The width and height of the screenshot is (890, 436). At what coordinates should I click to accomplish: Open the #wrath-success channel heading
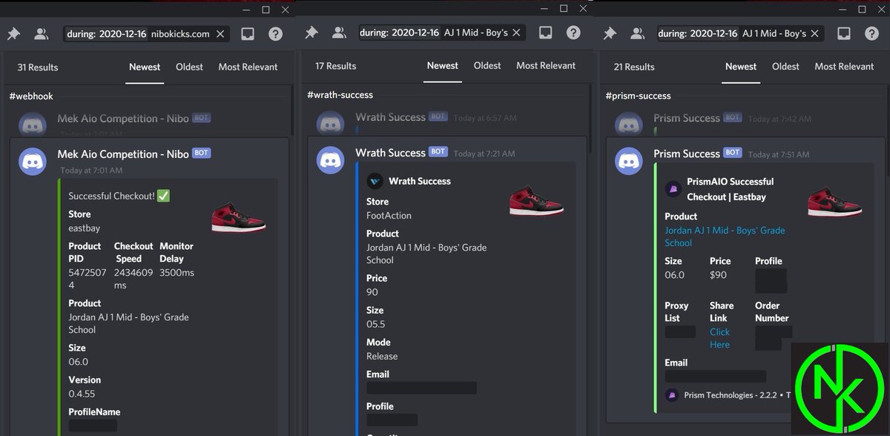point(340,95)
